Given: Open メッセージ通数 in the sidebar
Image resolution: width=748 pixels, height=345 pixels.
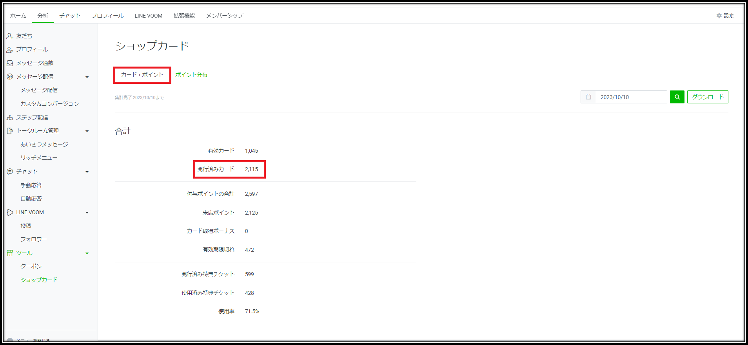Looking at the screenshot, I should [35, 63].
